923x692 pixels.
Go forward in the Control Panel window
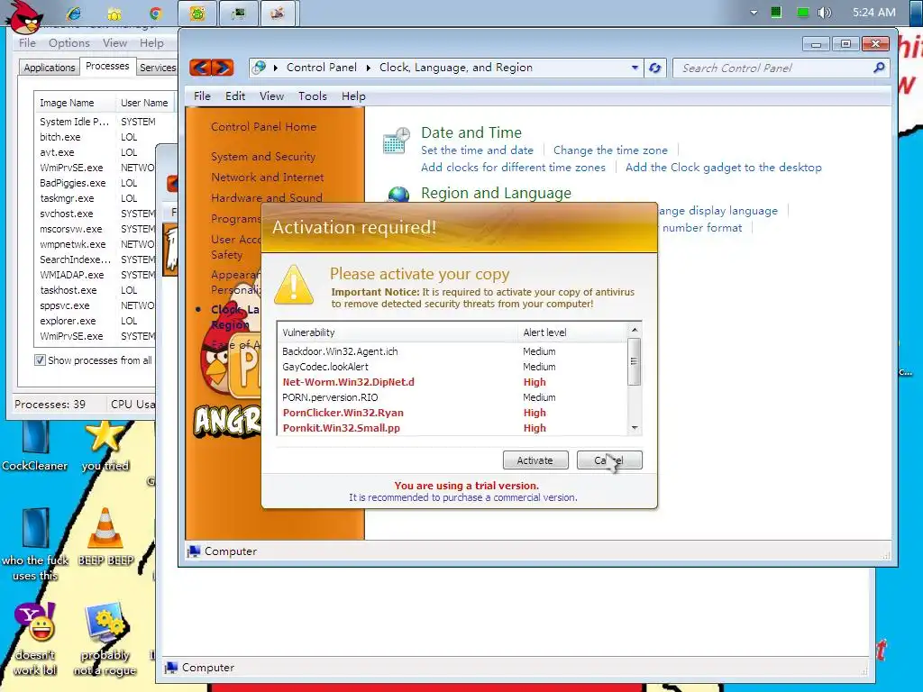(224, 68)
